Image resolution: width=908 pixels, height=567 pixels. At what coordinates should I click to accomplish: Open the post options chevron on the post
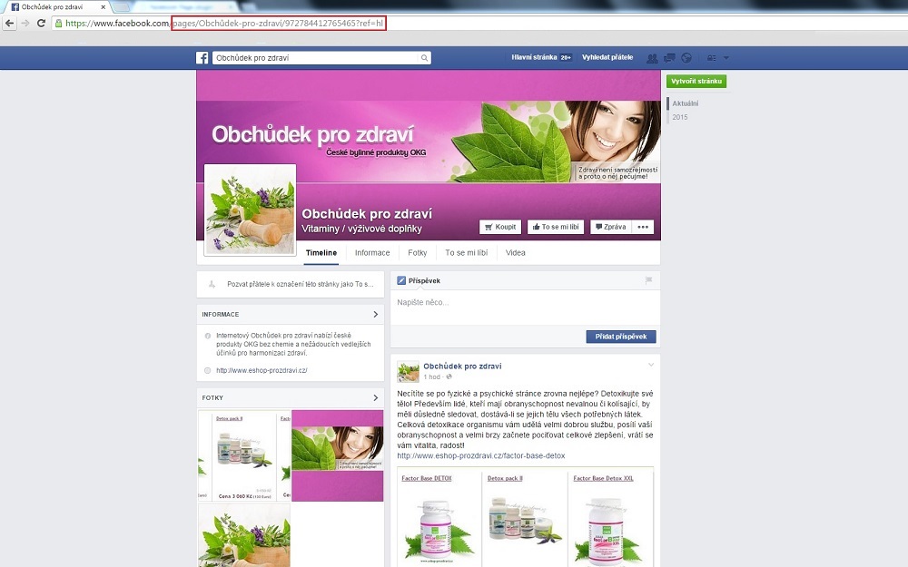click(x=650, y=365)
